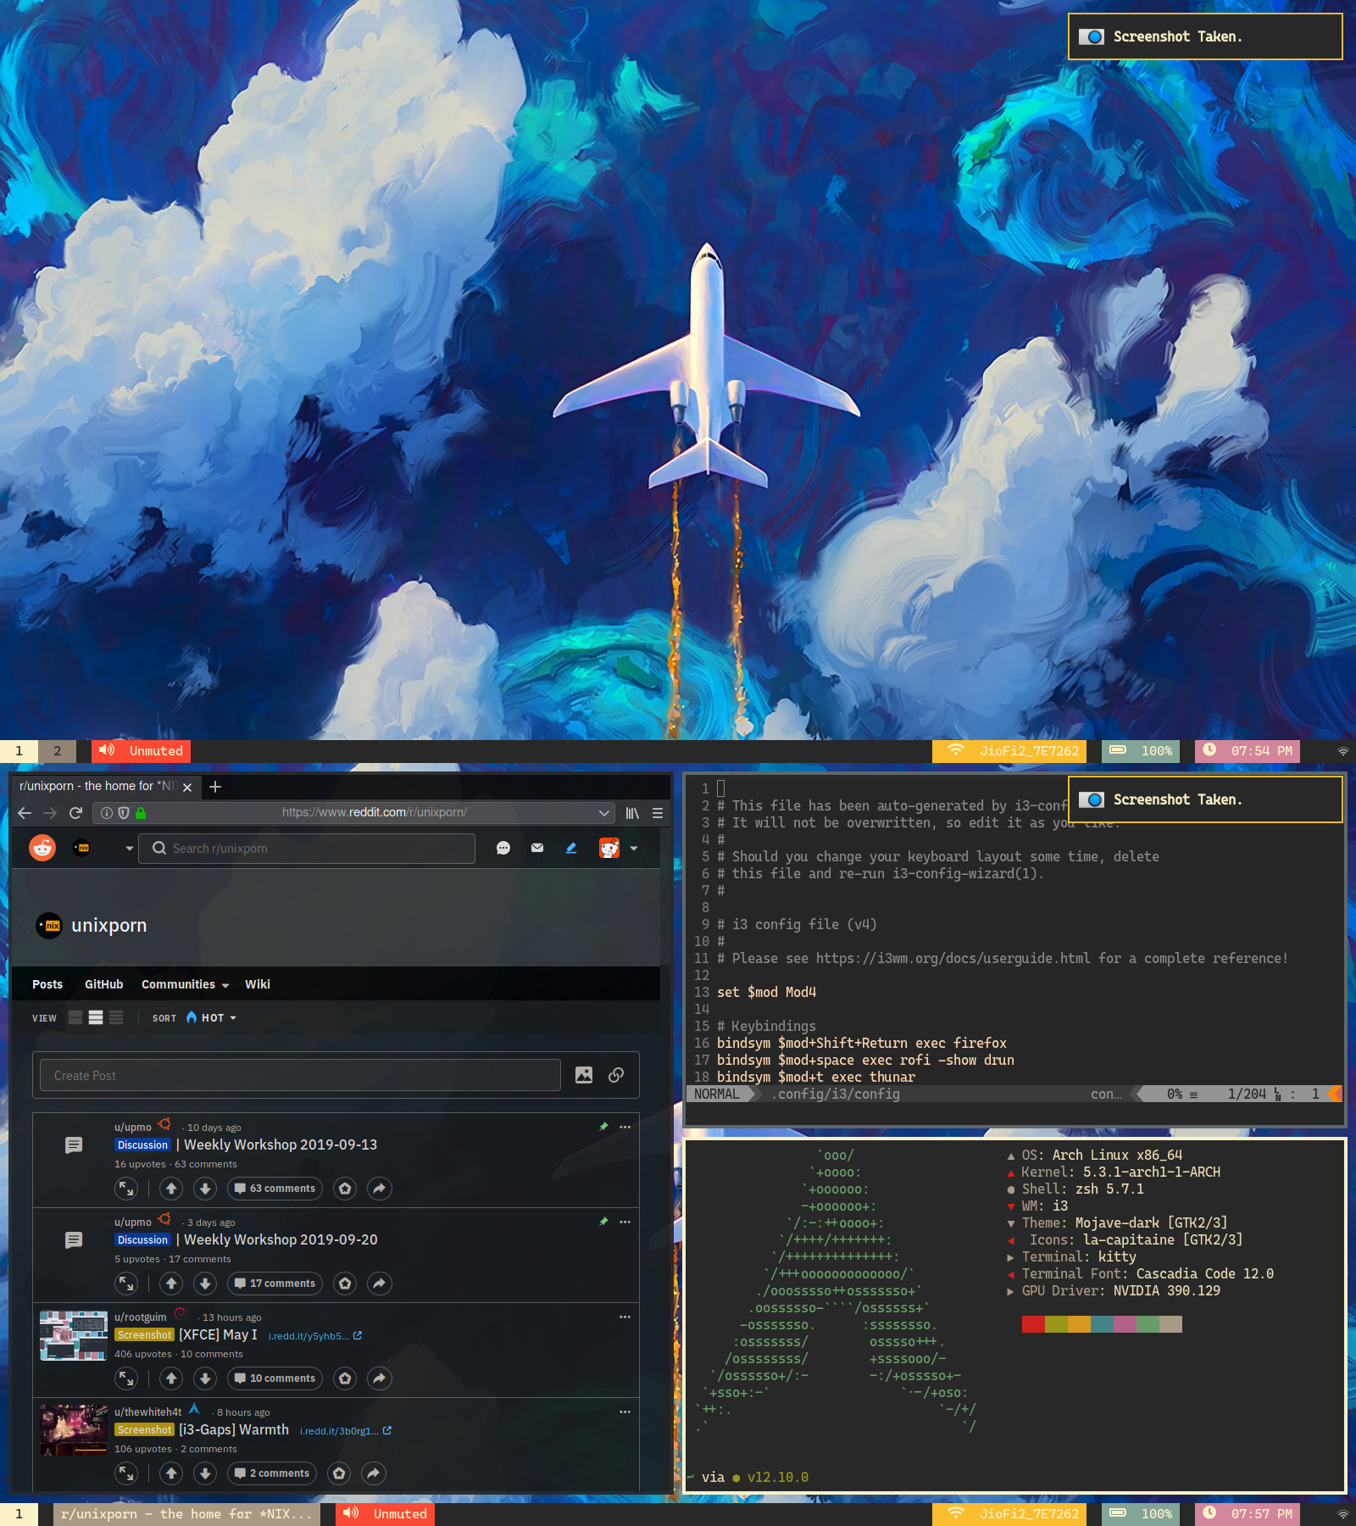
Task: Click the upvote arrow on the XFCE post
Action: pyautogui.click(x=171, y=1378)
